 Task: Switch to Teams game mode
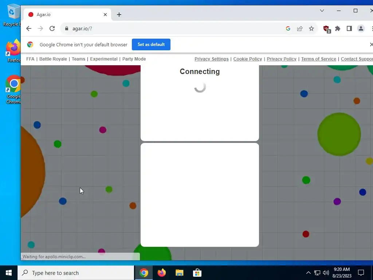tap(79, 59)
